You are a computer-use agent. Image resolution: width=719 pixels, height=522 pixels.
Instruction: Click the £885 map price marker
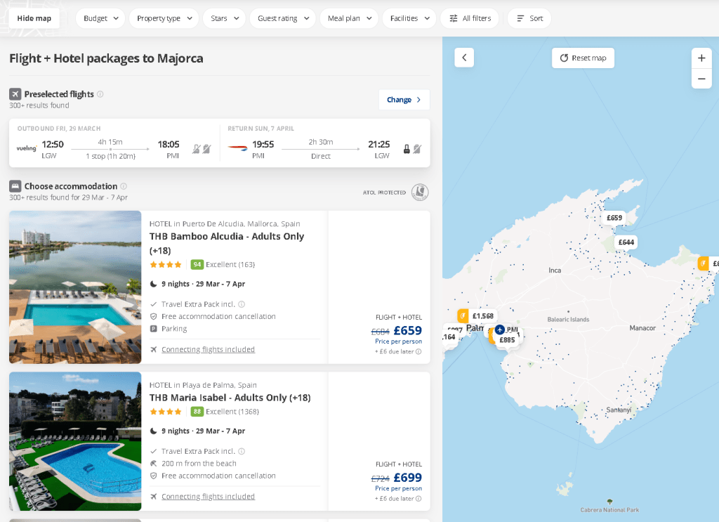tap(507, 340)
